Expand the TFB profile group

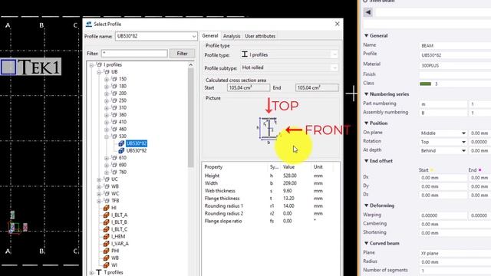pos(99,201)
